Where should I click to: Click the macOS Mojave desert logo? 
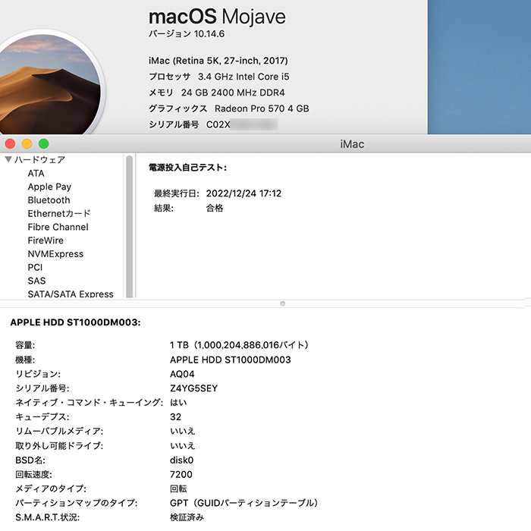click(50, 83)
